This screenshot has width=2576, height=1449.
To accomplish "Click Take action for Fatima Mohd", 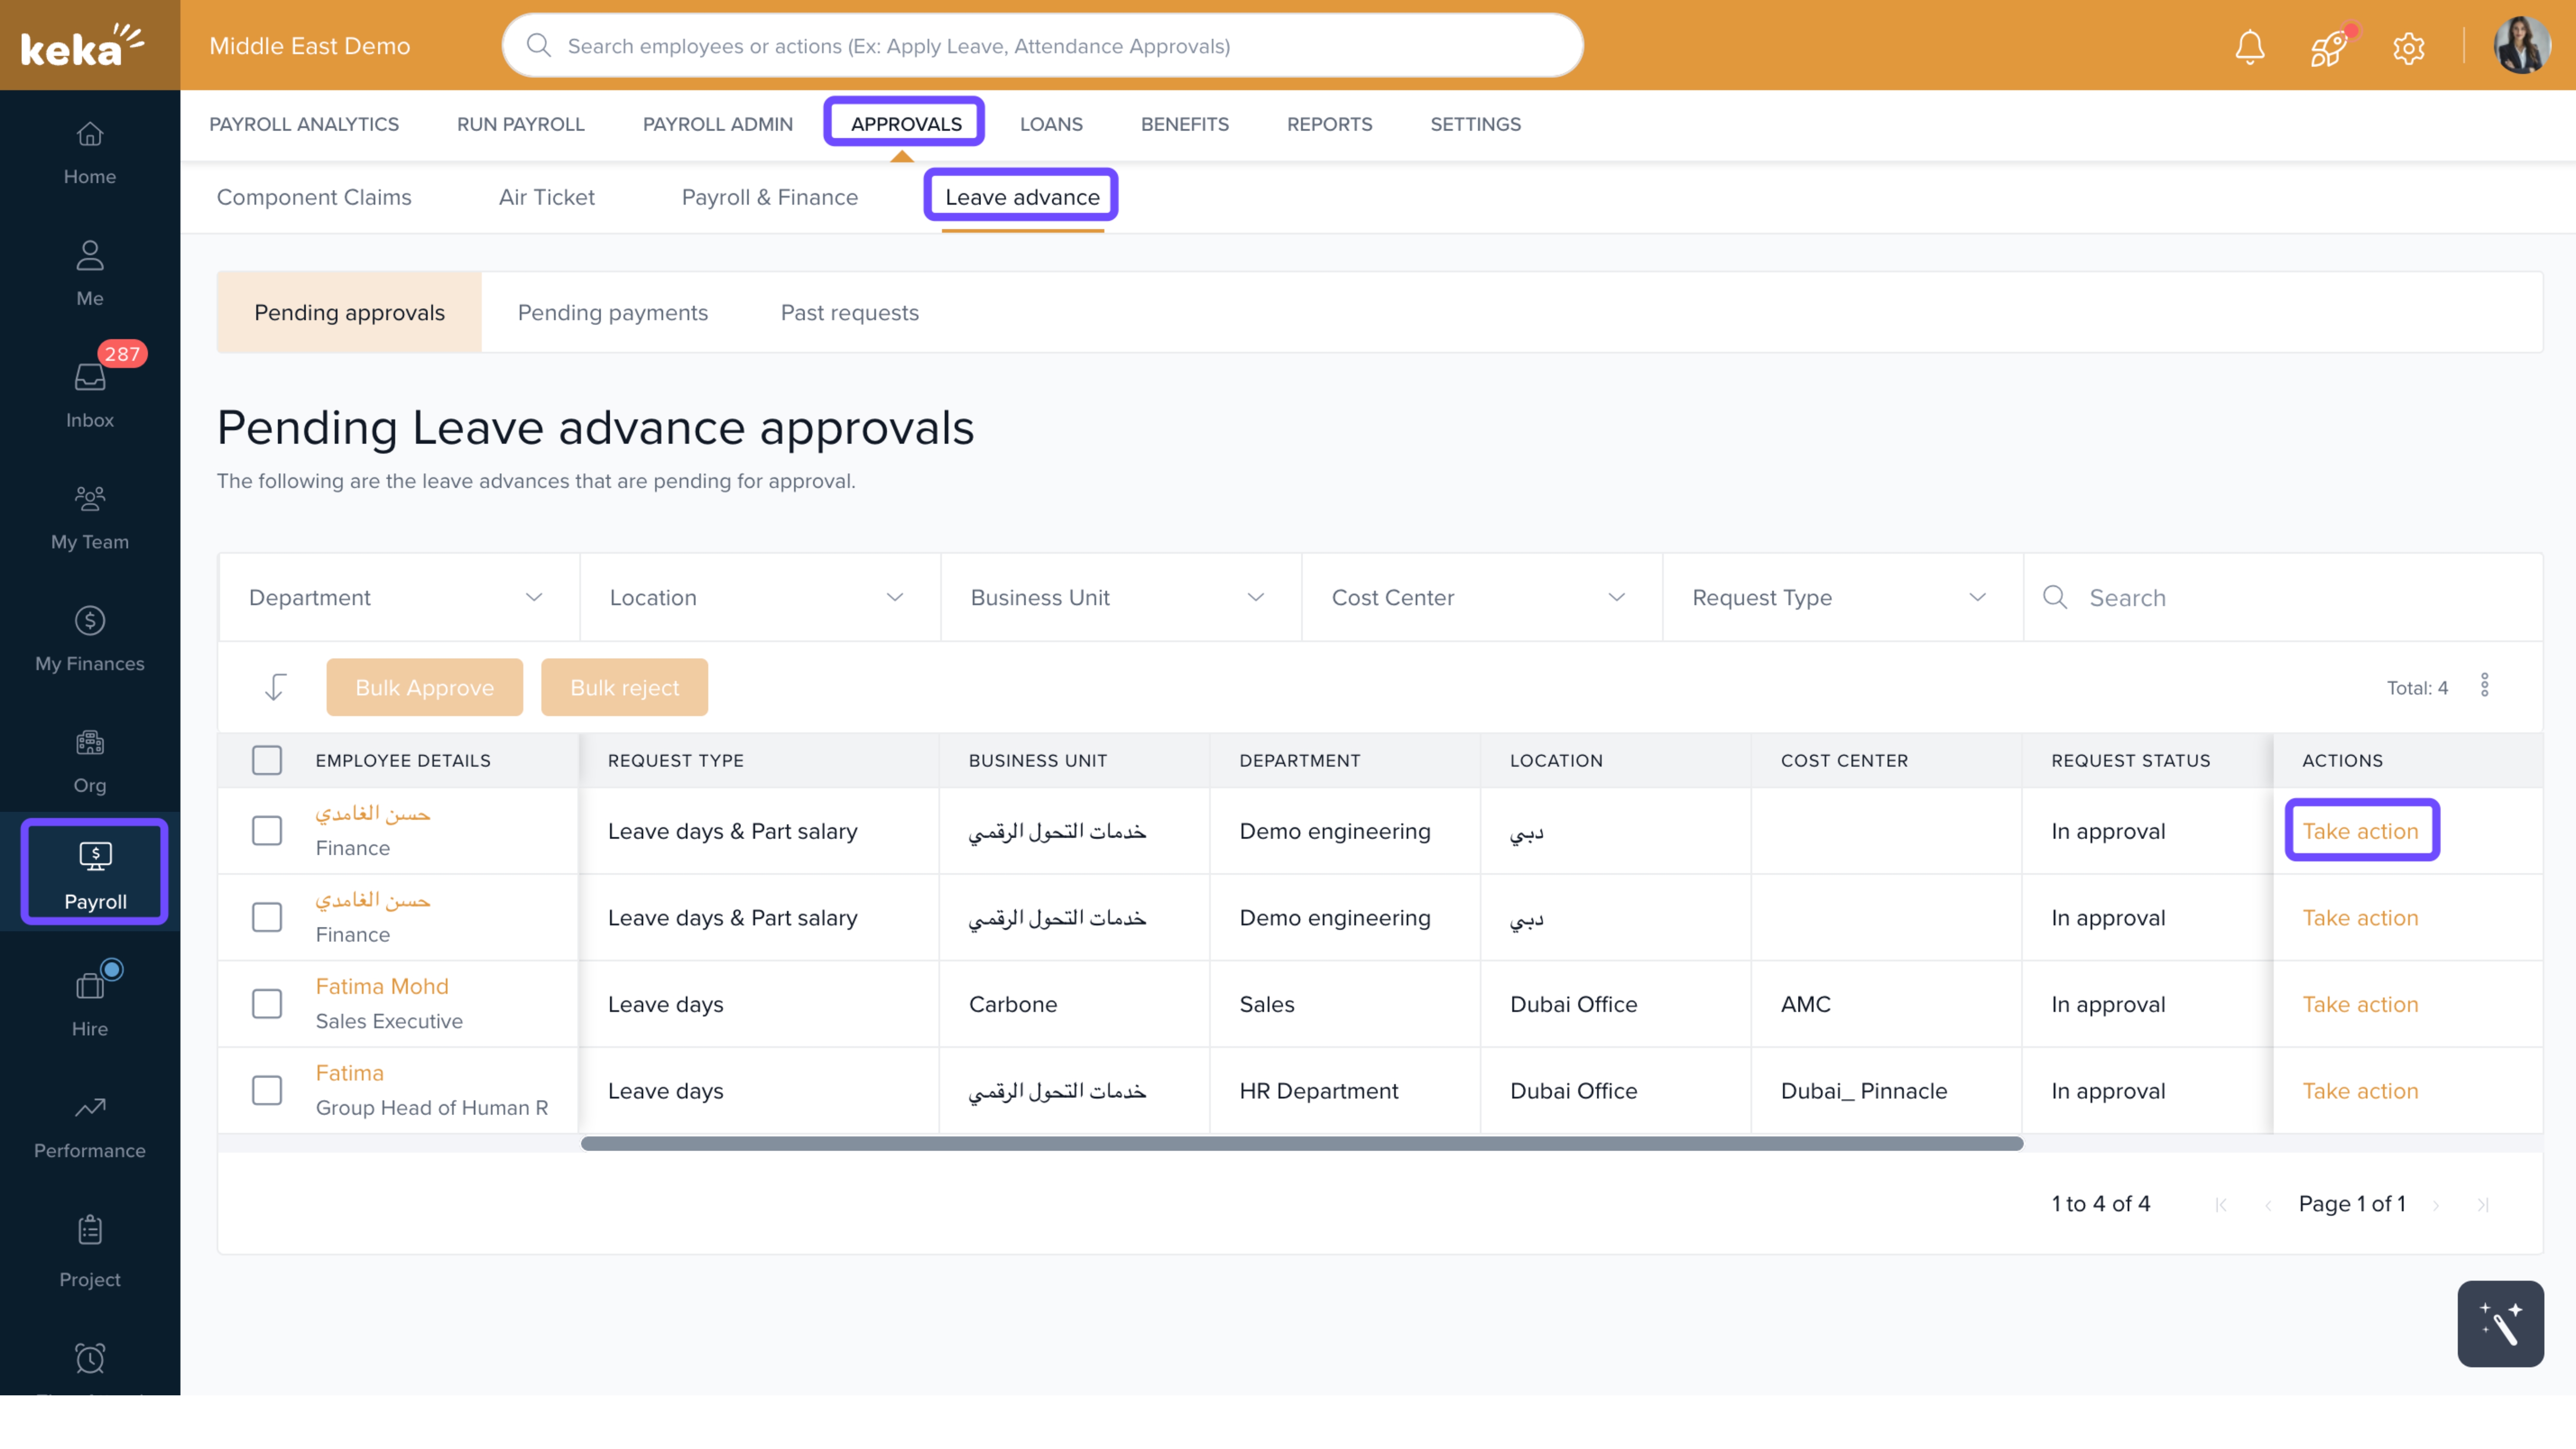I will tap(2359, 1004).
